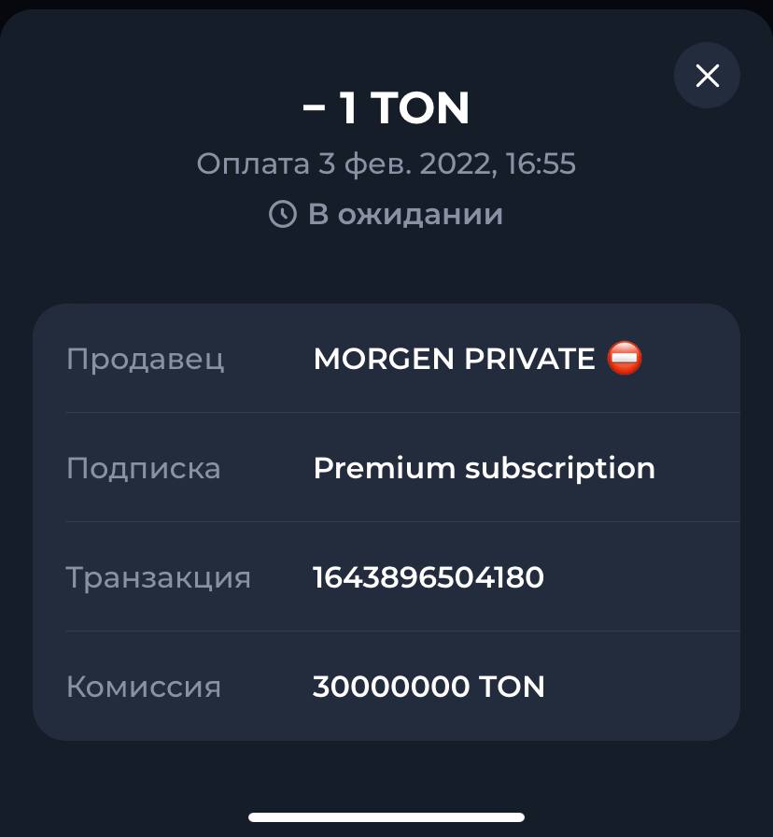This screenshot has height=837, width=773.
Task: Tap the Комиссия row label
Action: click(x=144, y=687)
